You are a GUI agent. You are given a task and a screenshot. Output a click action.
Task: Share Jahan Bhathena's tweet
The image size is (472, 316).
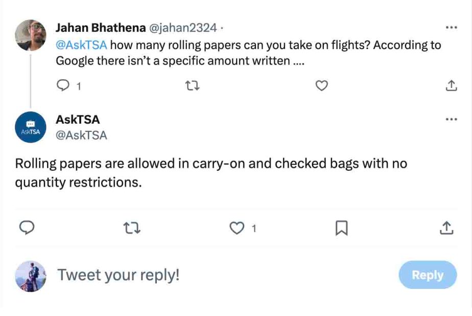tap(451, 86)
